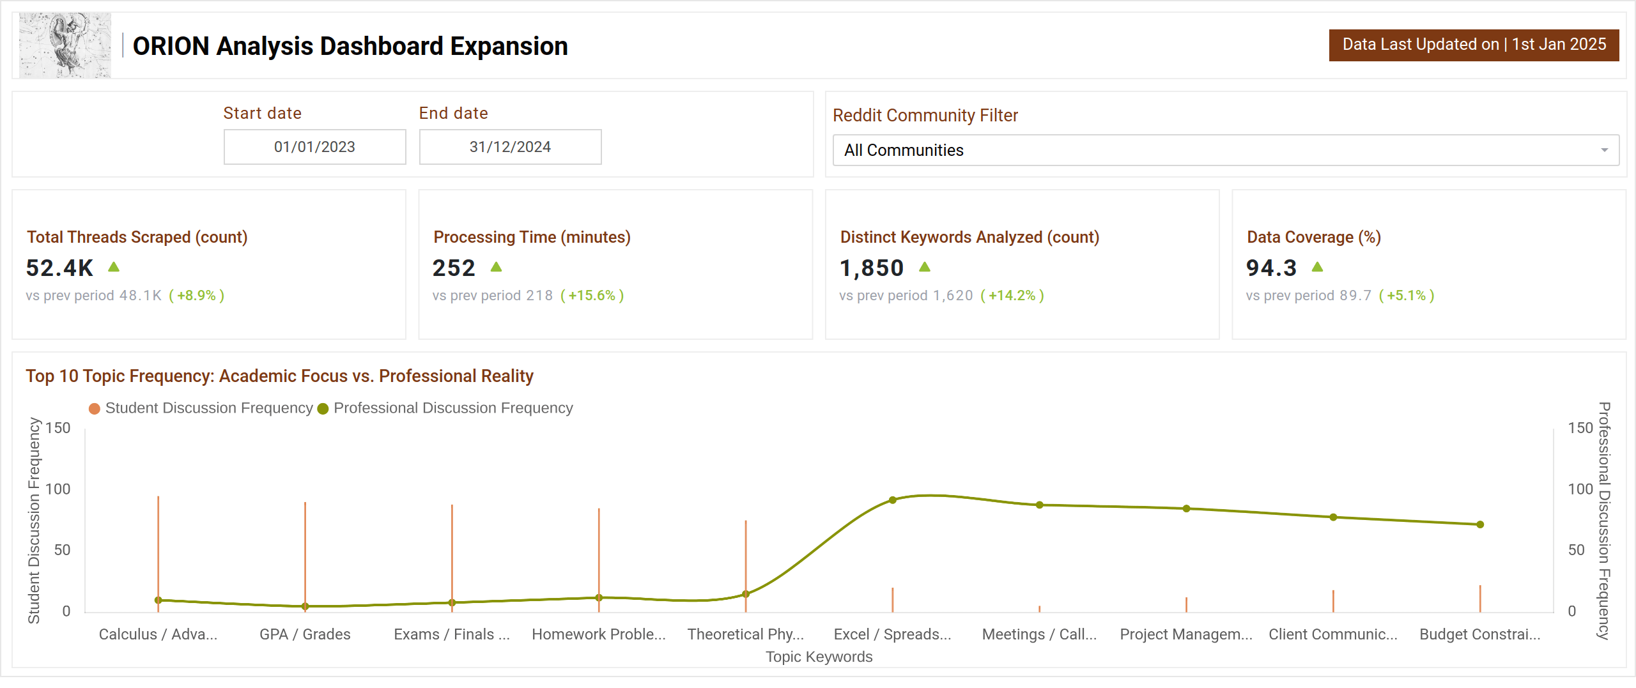
Task: Select the Excel / Spreadsheets data point on line
Action: [893, 500]
